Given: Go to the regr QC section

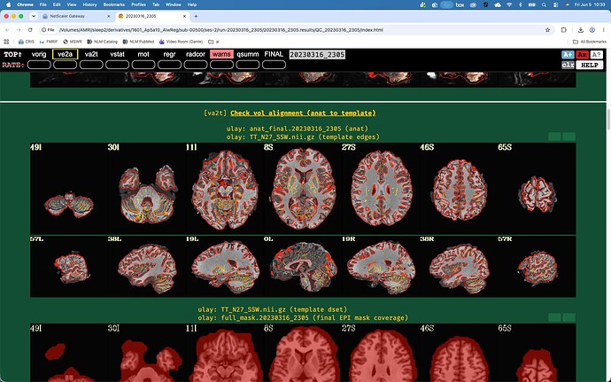Looking at the screenshot, I should [x=169, y=54].
